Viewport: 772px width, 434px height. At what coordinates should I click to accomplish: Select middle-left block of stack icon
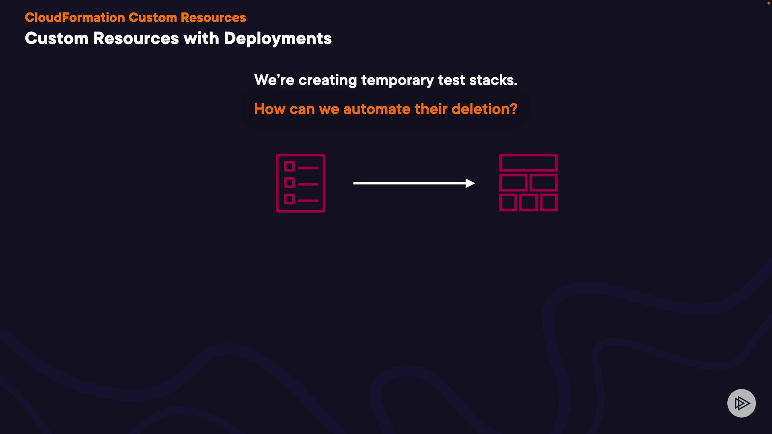coord(513,183)
